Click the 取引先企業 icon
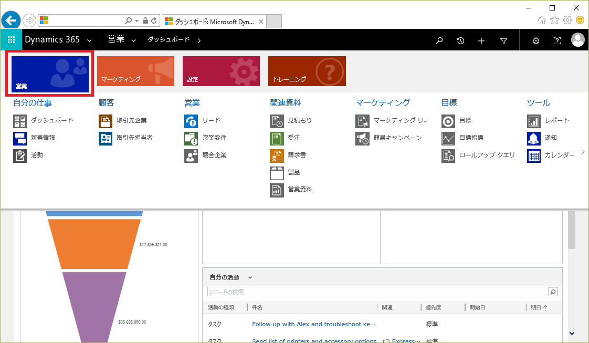The image size is (589, 343). (x=106, y=121)
